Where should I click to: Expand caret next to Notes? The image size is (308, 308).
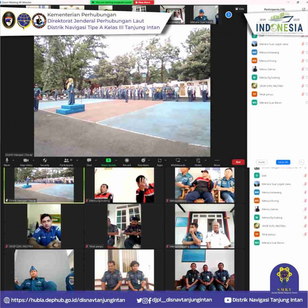206,160
